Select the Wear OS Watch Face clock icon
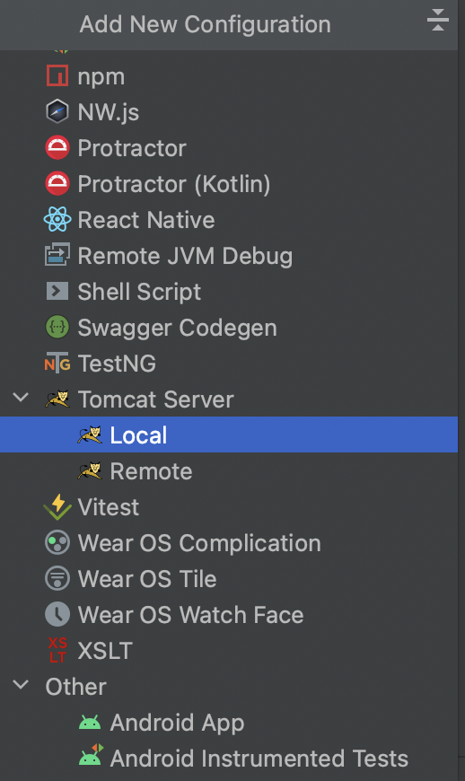 point(57,615)
